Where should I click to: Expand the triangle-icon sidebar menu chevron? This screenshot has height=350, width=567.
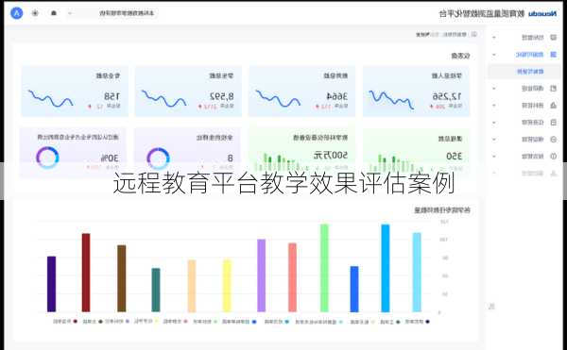(x=494, y=106)
